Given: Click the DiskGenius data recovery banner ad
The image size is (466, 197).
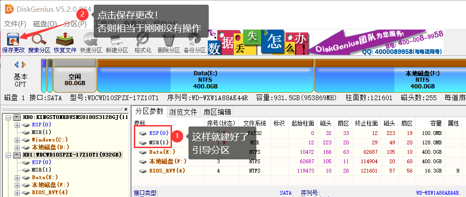Looking at the screenshot, I should pos(326,42).
